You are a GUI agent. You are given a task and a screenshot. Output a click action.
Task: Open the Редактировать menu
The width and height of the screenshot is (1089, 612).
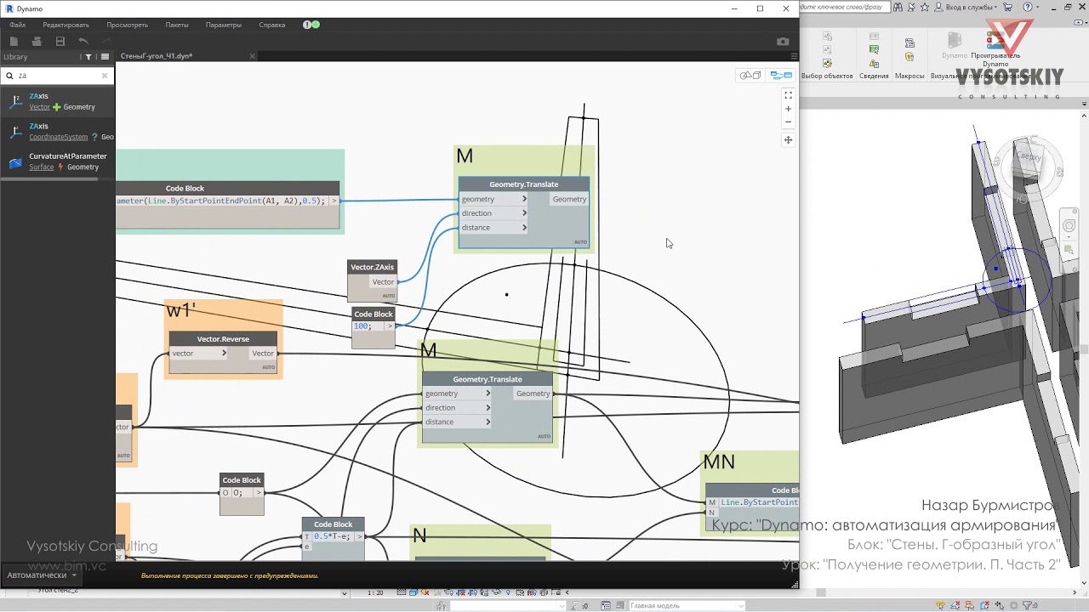pyautogui.click(x=66, y=25)
